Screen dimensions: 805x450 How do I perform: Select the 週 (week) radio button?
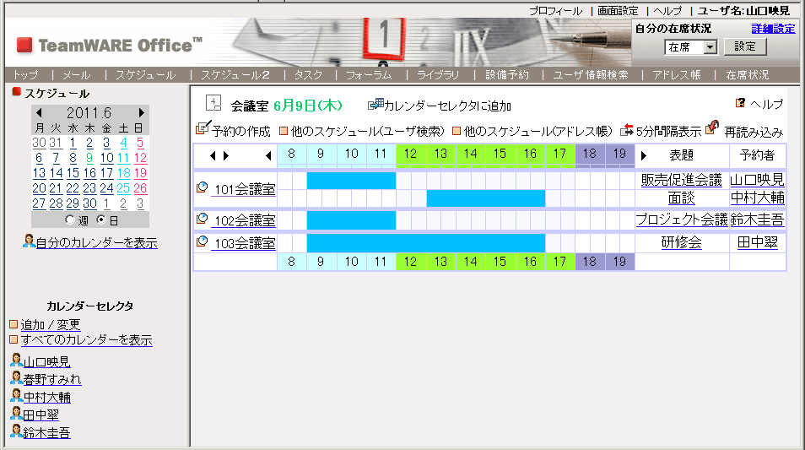tap(70, 220)
